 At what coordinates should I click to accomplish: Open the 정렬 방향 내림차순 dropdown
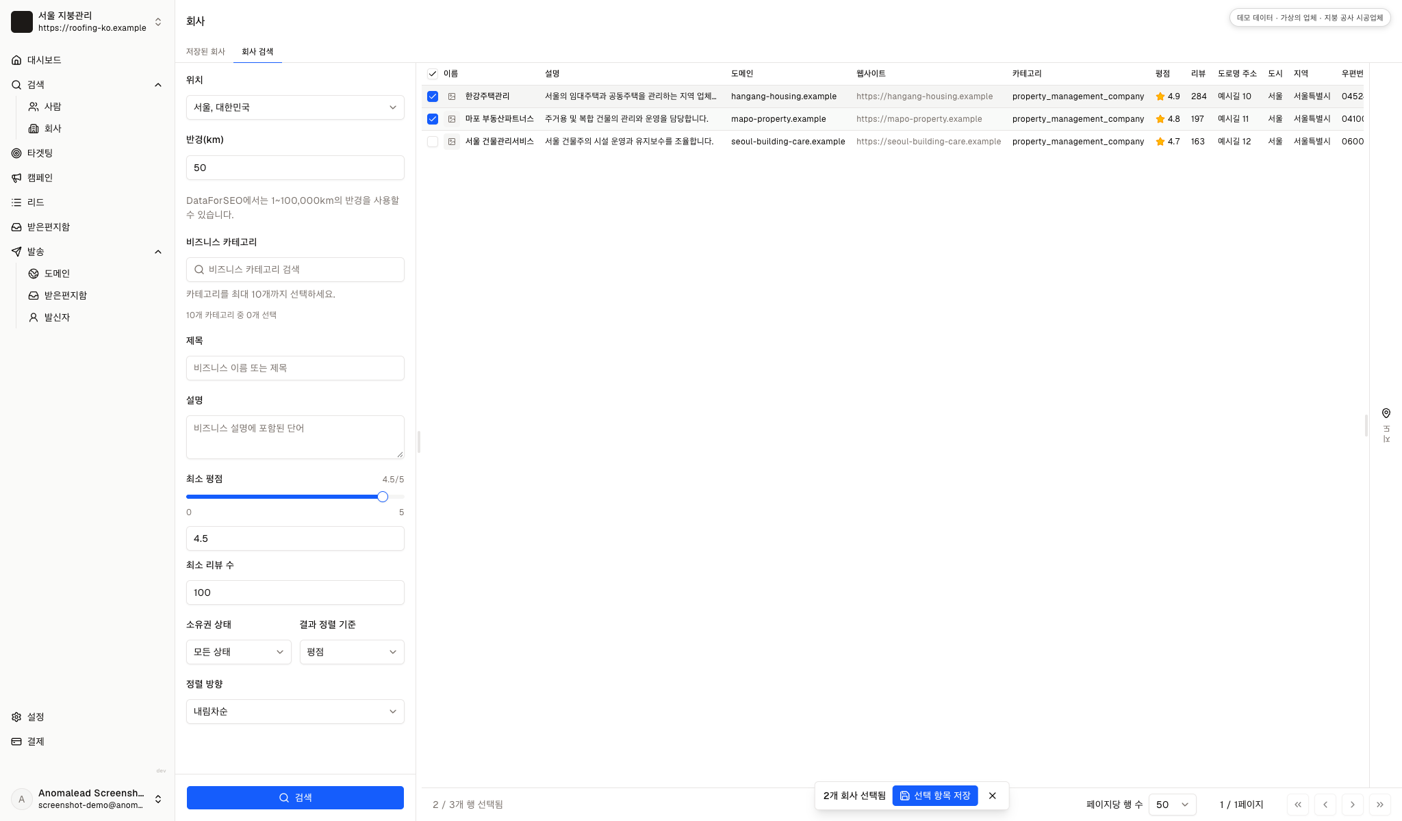[x=295, y=712]
